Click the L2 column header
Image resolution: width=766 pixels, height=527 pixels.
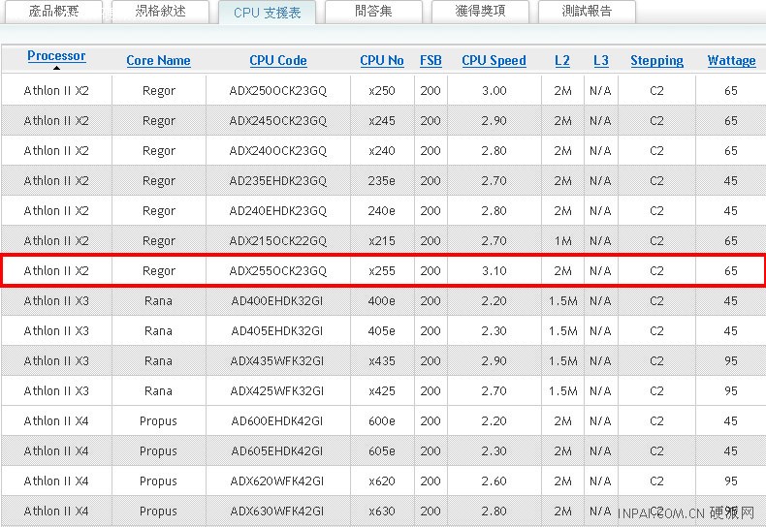pyautogui.click(x=562, y=60)
